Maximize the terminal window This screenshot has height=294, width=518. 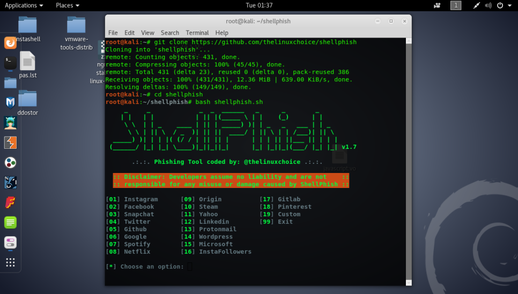tap(391, 21)
